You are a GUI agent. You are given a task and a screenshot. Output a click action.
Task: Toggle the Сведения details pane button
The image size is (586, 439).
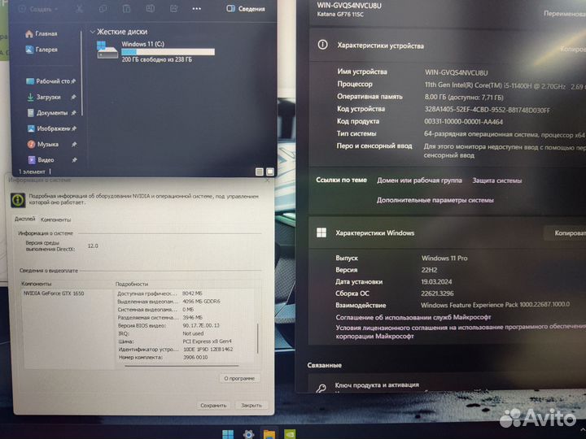[246, 9]
